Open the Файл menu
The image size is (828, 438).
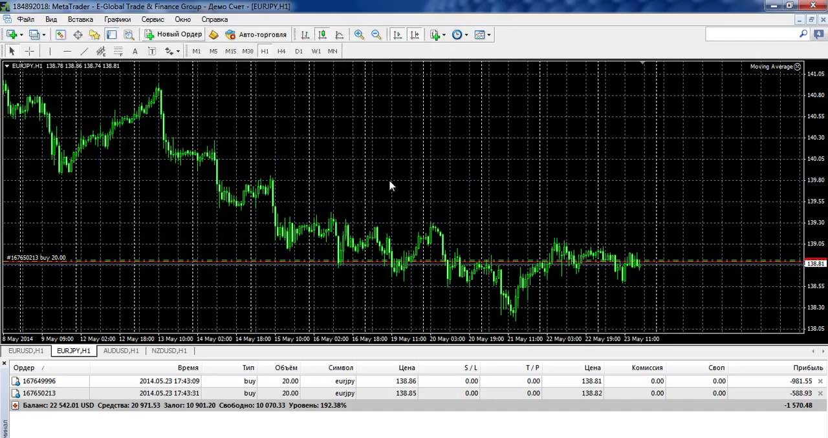point(26,19)
